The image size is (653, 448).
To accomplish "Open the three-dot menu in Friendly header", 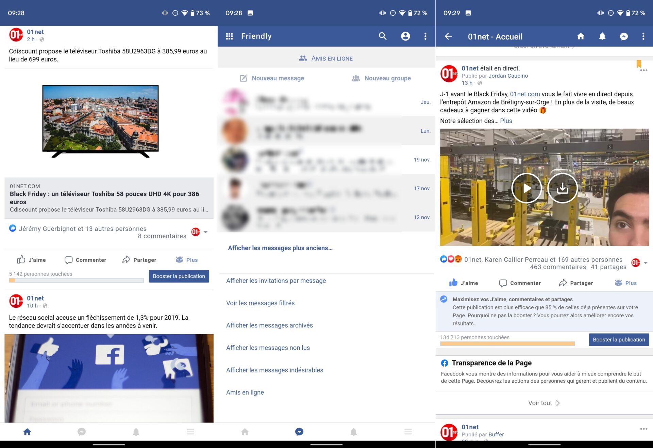I will (x=425, y=36).
